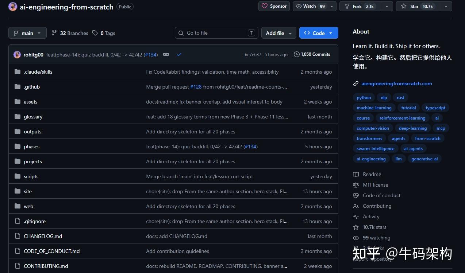Open the .claude/skills folder icon
Image resolution: width=465 pixels, height=273 pixels.
(x=18, y=72)
